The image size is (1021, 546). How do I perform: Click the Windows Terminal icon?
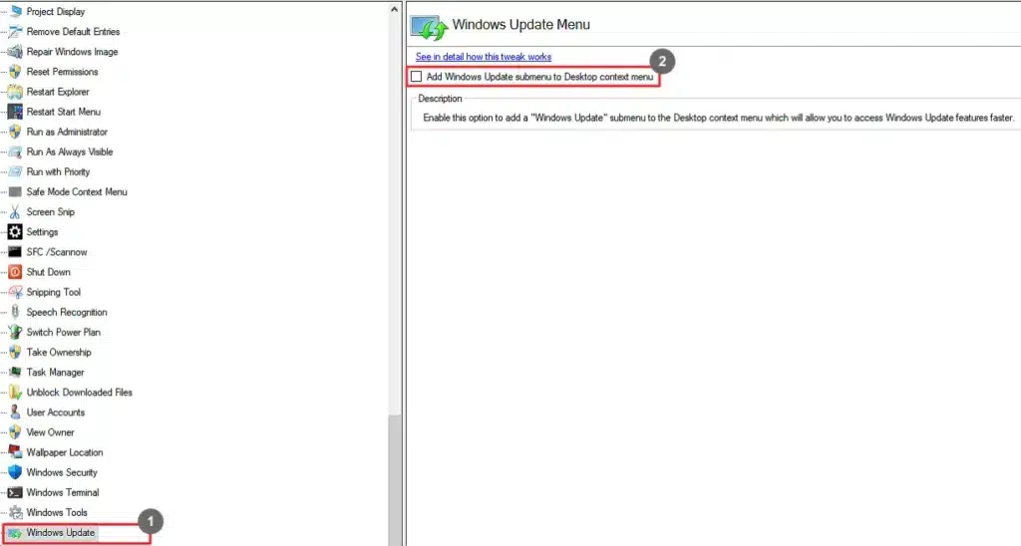point(15,492)
